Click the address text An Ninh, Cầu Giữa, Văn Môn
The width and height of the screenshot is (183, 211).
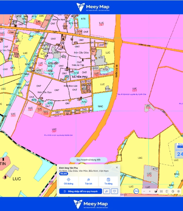pyautogui.click(x=84, y=171)
